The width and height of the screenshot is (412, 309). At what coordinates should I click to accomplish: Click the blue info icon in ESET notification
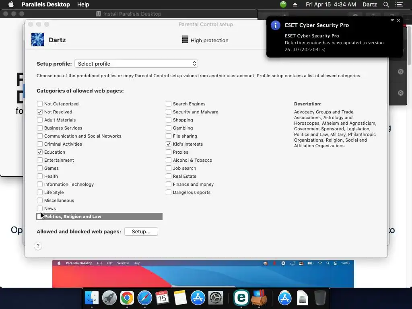point(275,25)
